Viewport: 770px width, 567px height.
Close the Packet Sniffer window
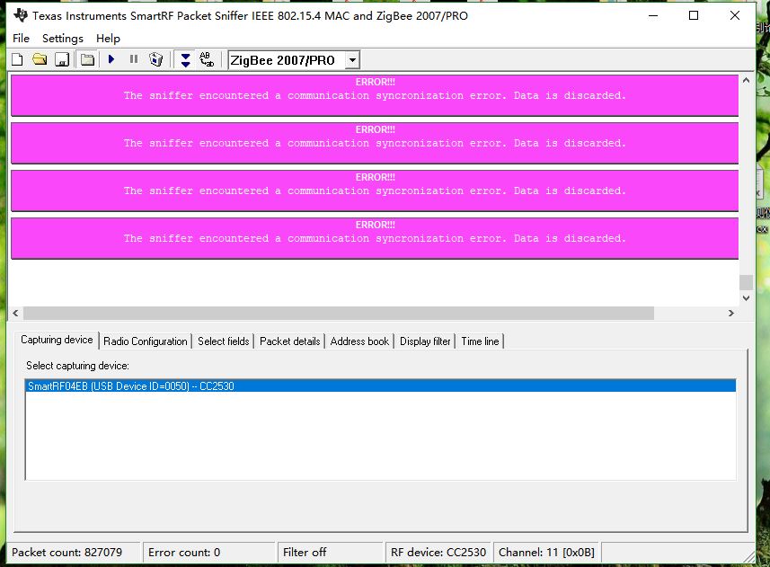735,15
